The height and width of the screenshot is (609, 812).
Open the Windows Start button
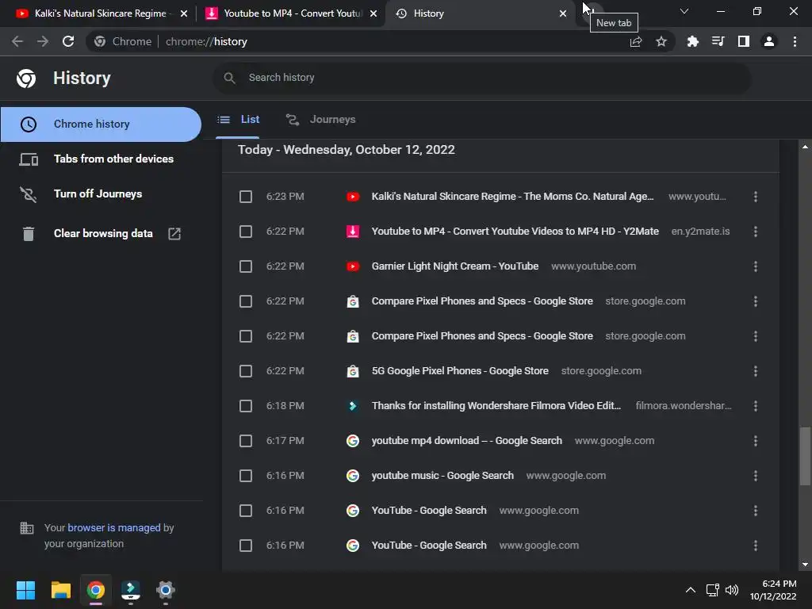pyautogui.click(x=25, y=590)
